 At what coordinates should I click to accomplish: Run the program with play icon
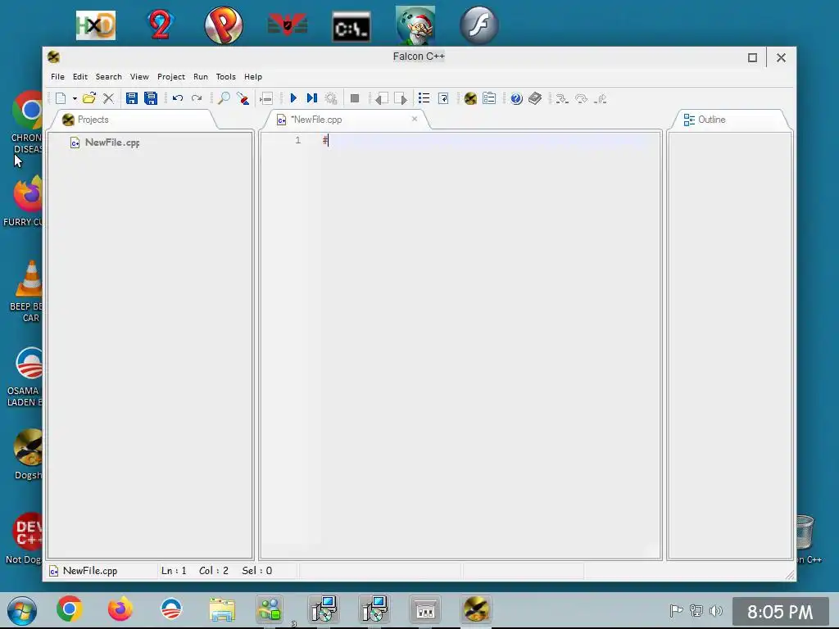(x=293, y=98)
